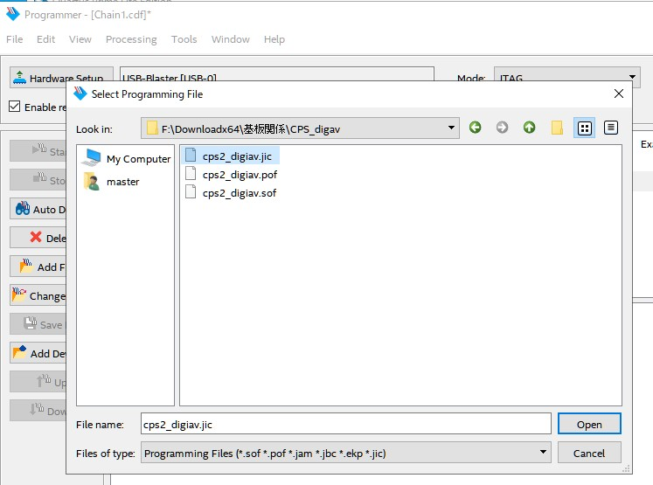Screen dimensions: 653x485
Task: Click the Add Device button in Programmer
Action: [x=38, y=353]
